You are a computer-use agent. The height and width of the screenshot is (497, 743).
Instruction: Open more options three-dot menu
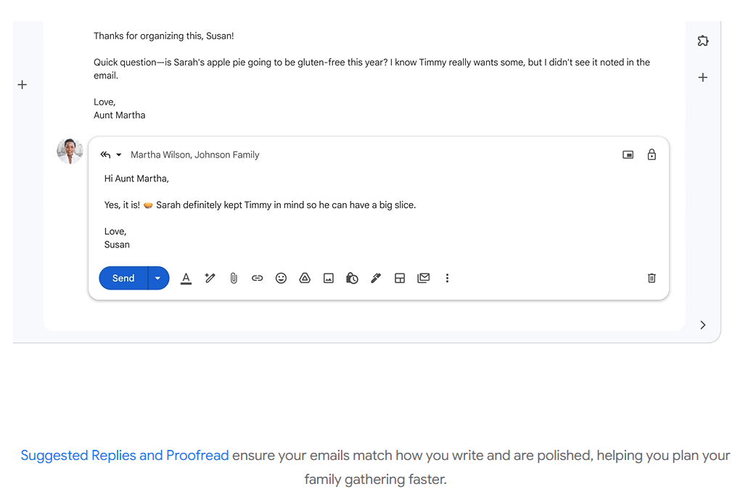pyautogui.click(x=447, y=278)
